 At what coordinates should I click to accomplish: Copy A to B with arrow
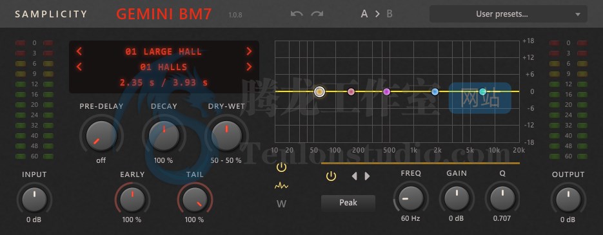point(377,14)
